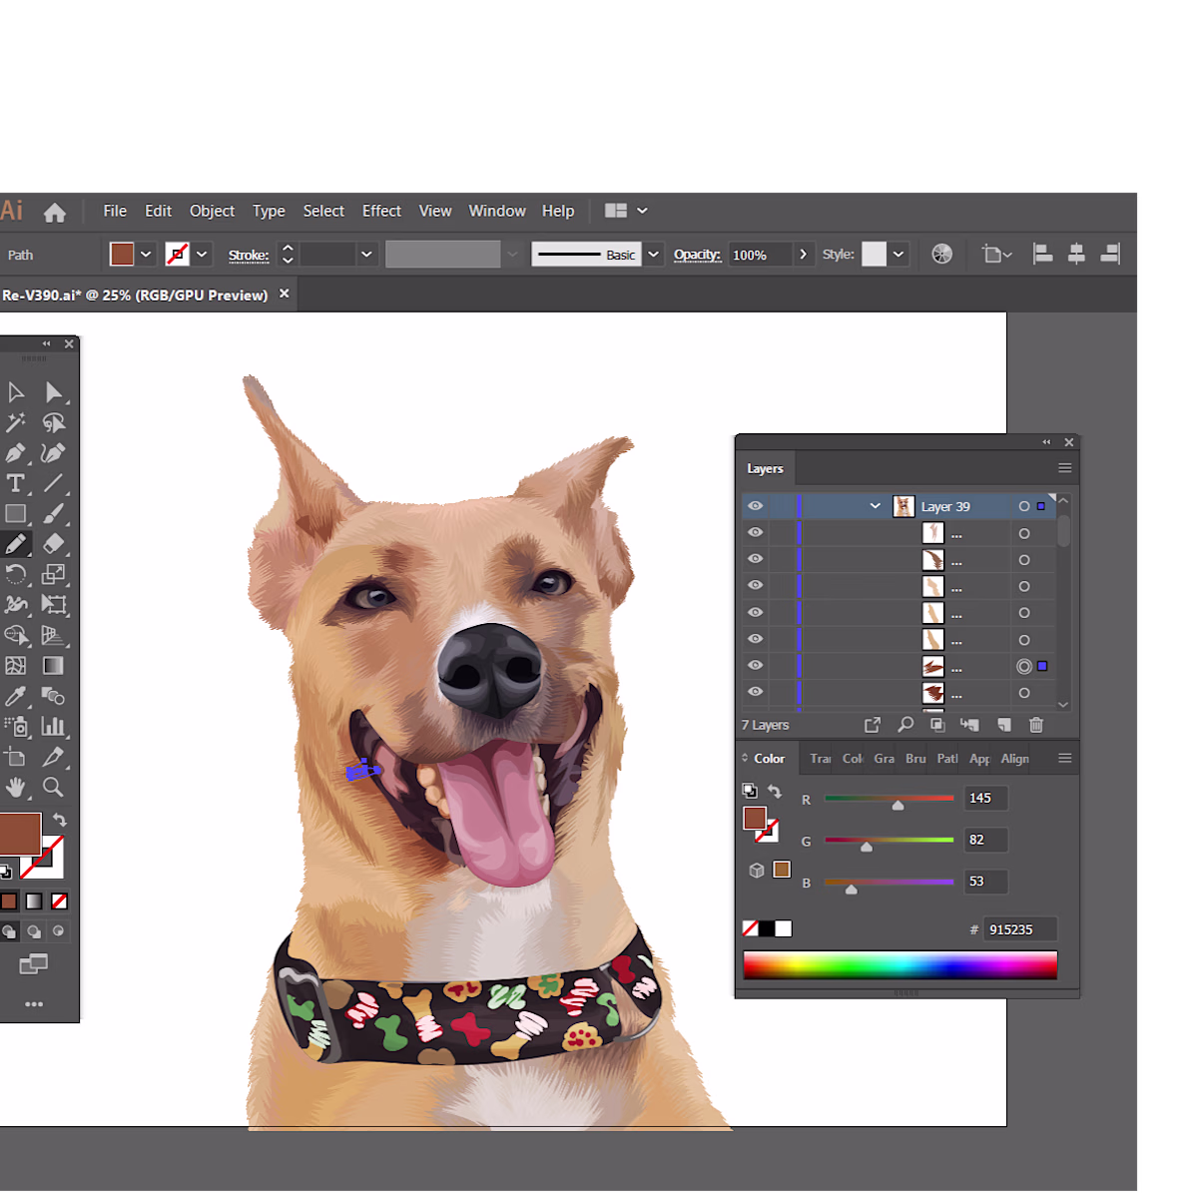Set toolbar paint mode to None
Viewport: 1198px width, 1198px height.
point(60,901)
